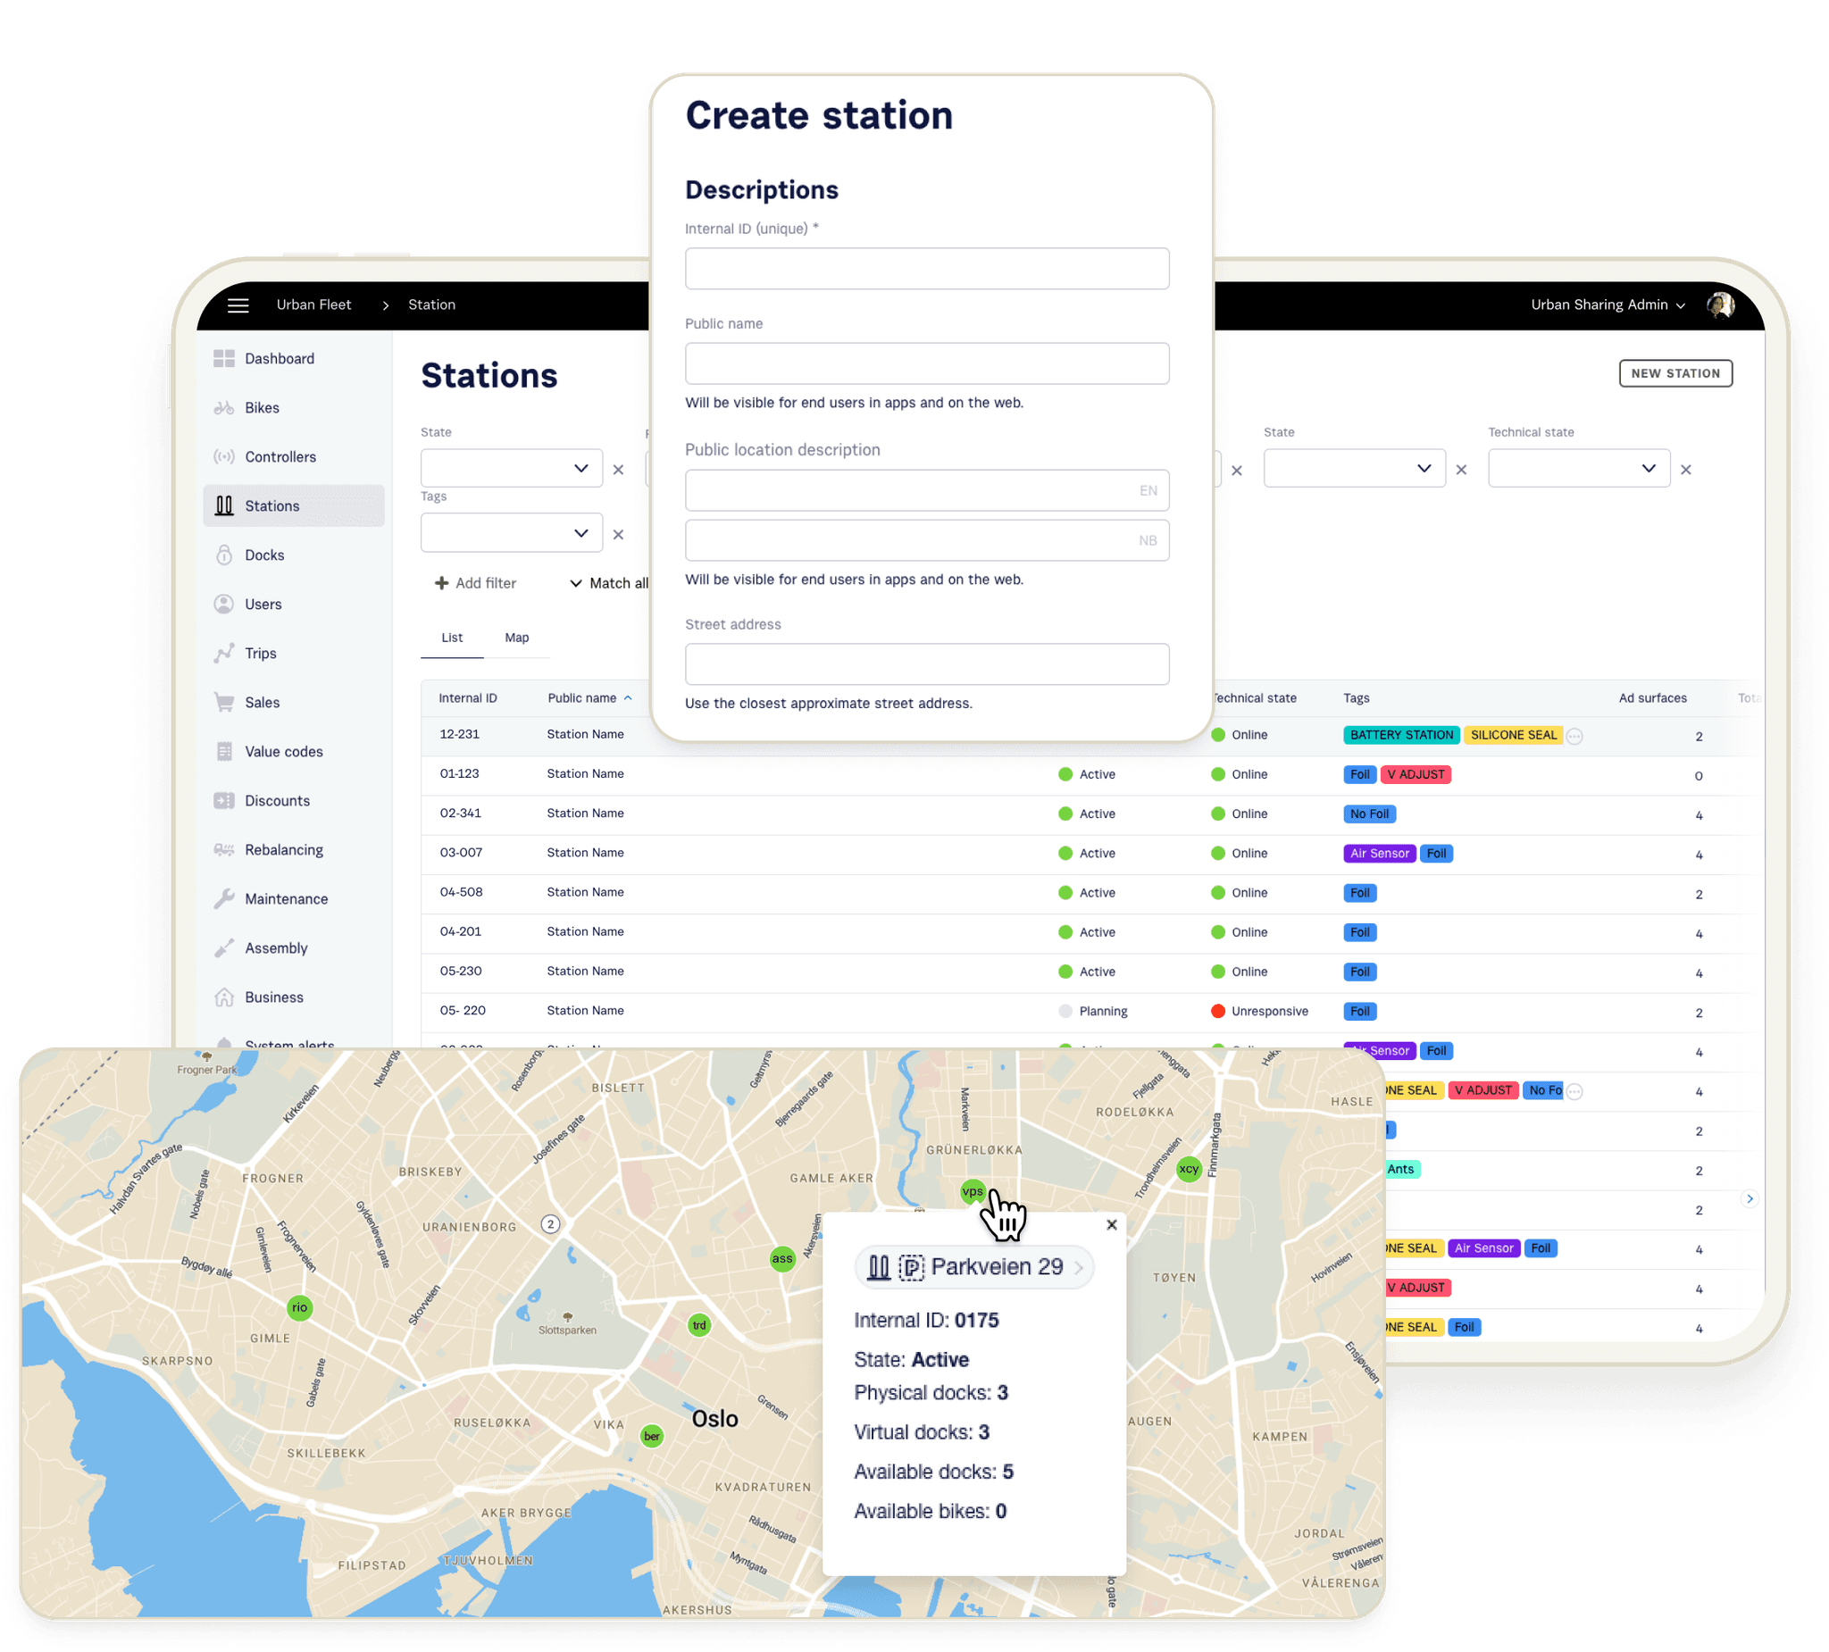The height and width of the screenshot is (1652, 1829).
Task: Click the BATTERY STATION tag
Action: [1401, 735]
